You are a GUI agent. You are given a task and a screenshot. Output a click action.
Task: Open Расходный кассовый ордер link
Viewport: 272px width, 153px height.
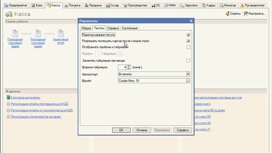pyautogui.click(x=38, y=43)
